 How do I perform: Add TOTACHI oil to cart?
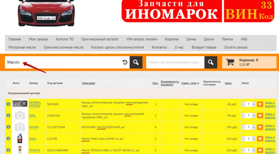[260, 150]
